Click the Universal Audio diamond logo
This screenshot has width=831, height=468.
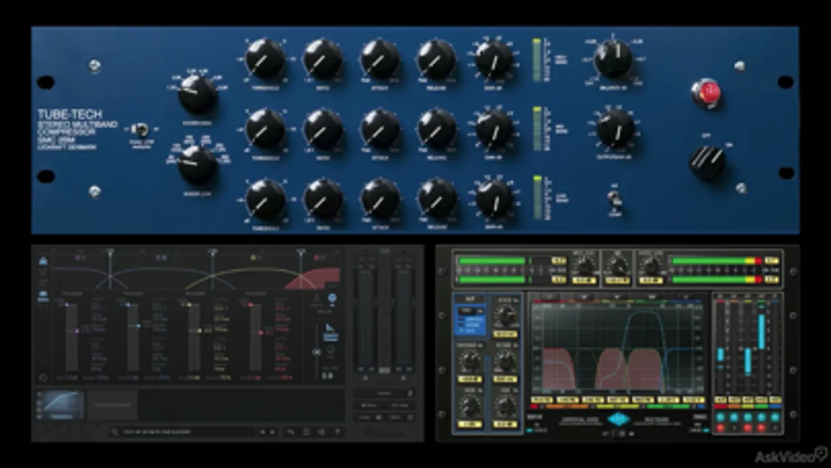click(x=618, y=419)
